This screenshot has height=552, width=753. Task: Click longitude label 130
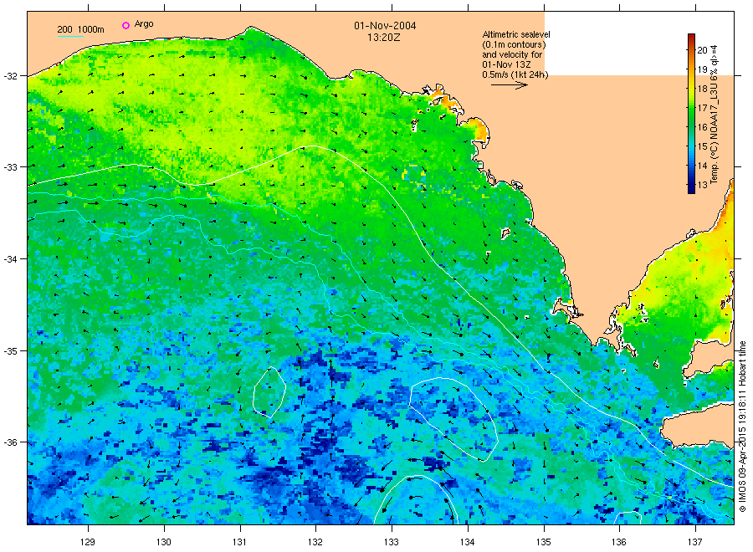[164, 542]
